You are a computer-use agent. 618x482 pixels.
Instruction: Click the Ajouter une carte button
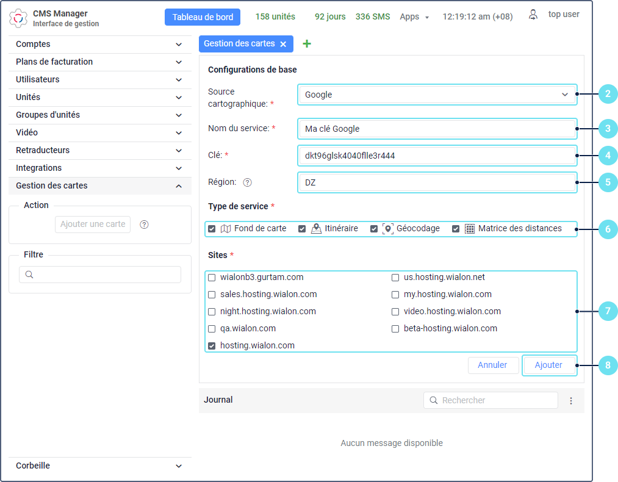click(x=93, y=225)
